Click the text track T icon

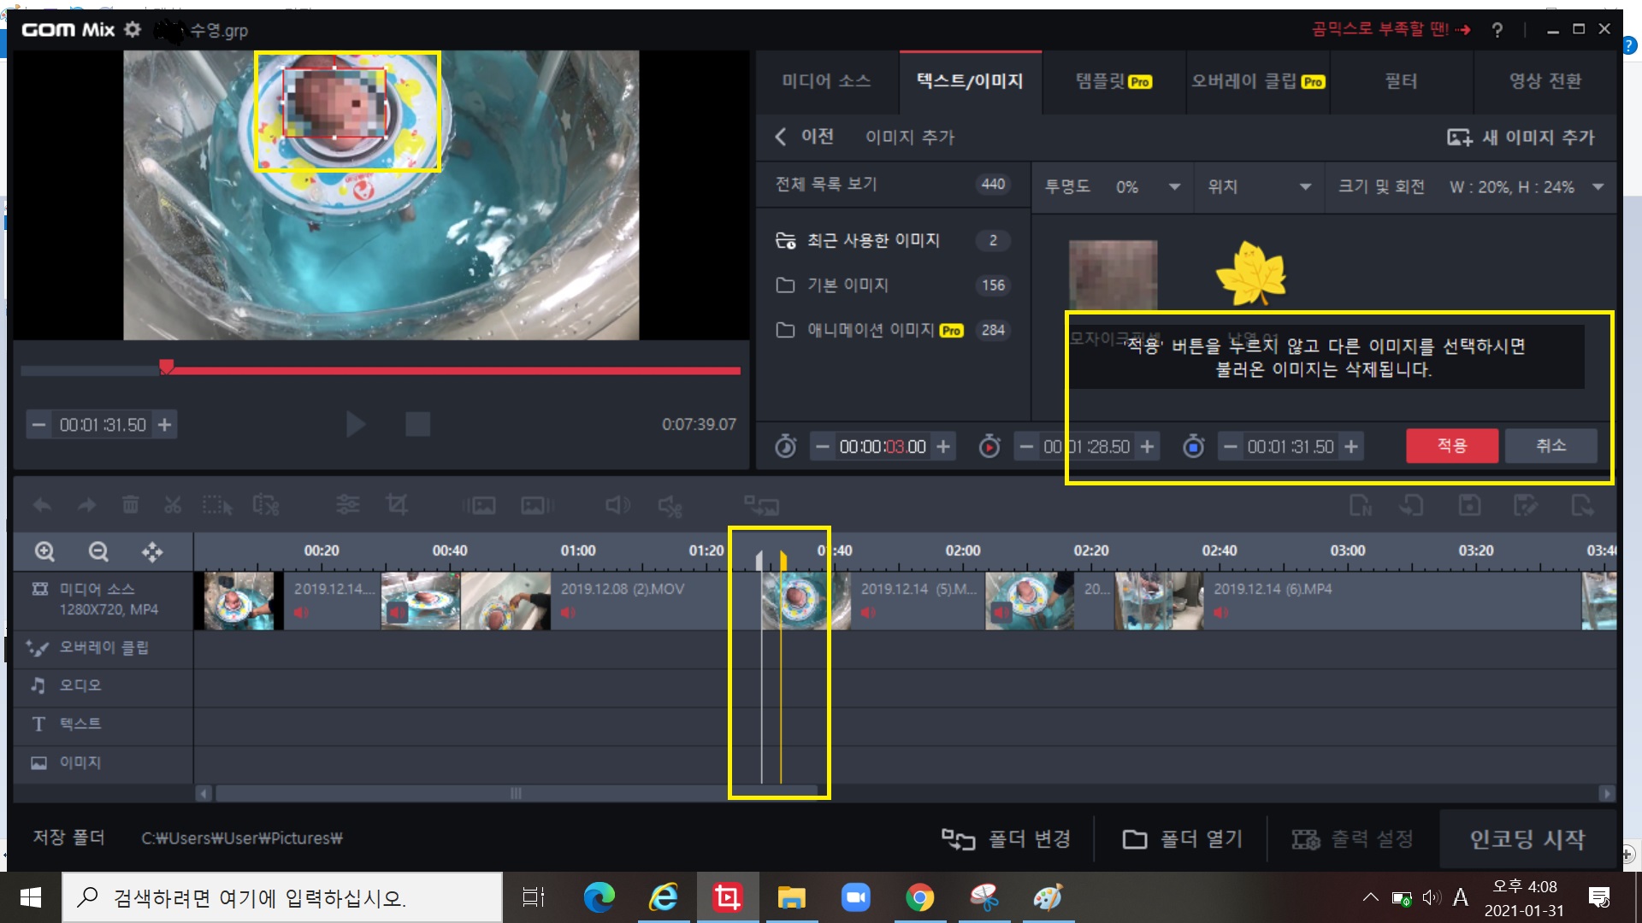click(x=38, y=724)
